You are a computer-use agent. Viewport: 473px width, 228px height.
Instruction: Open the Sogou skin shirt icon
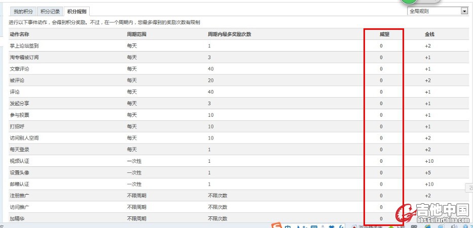tap(332, 226)
